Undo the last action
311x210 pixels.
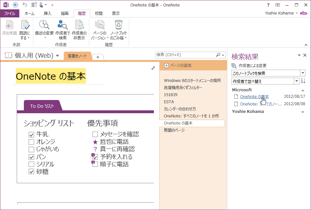pyautogui.click(x=24, y=5)
